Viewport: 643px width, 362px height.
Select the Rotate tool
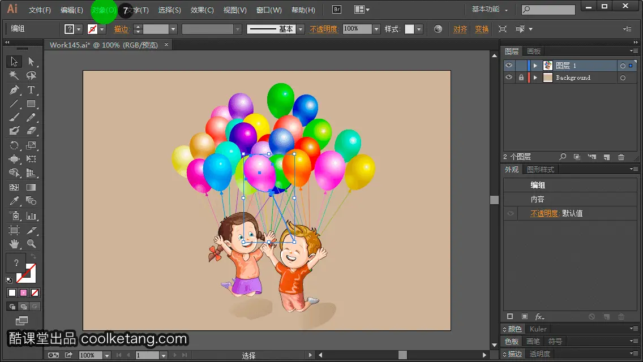click(14, 145)
